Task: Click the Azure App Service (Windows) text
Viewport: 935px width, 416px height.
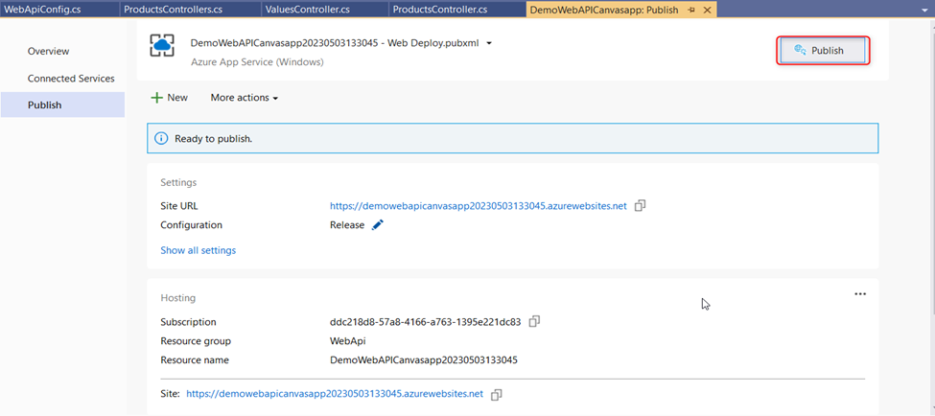Action: coord(258,62)
